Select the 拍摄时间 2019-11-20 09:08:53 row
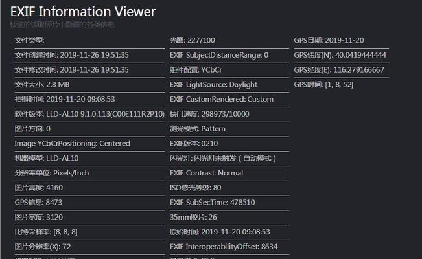 [x=64, y=99]
